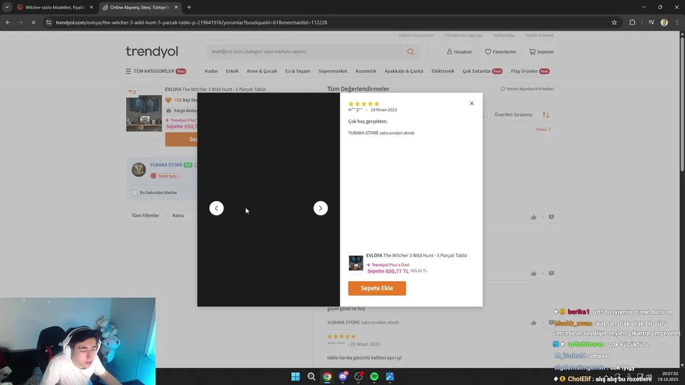
Task: Open Hesabım account menu
Action: pyautogui.click(x=459, y=52)
